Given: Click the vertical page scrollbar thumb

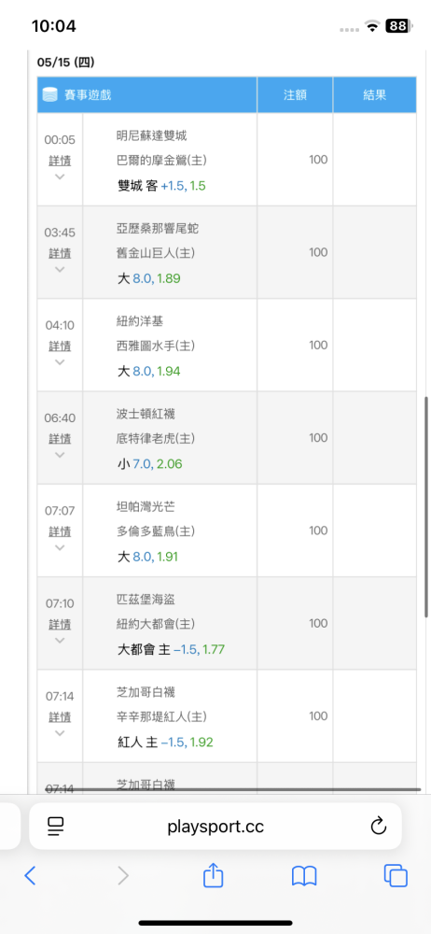Looking at the screenshot, I should click(x=426, y=506).
